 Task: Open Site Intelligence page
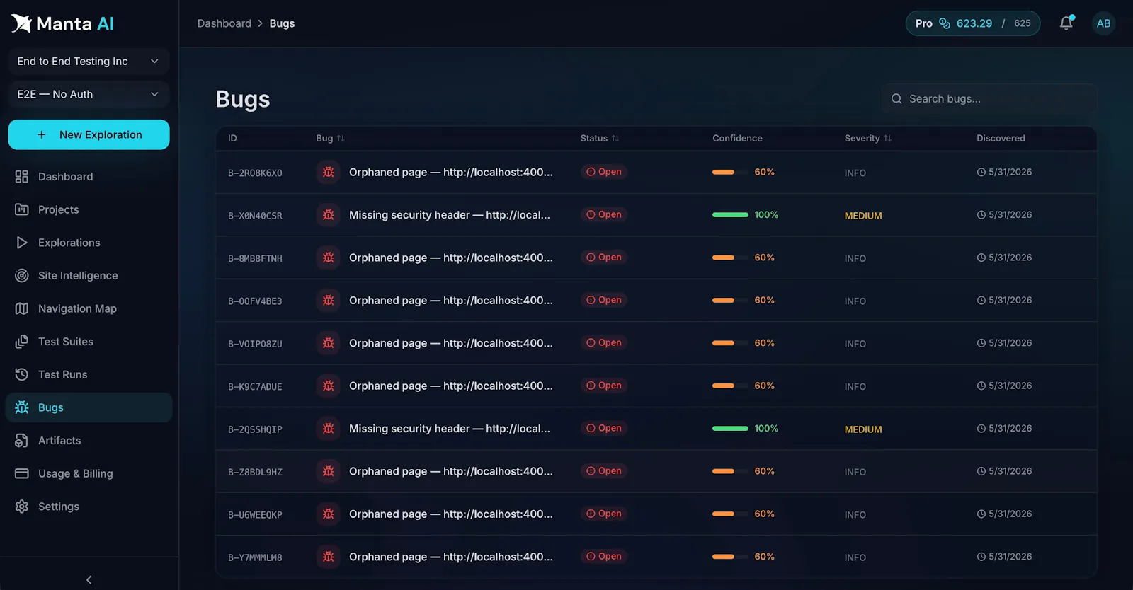point(89,276)
